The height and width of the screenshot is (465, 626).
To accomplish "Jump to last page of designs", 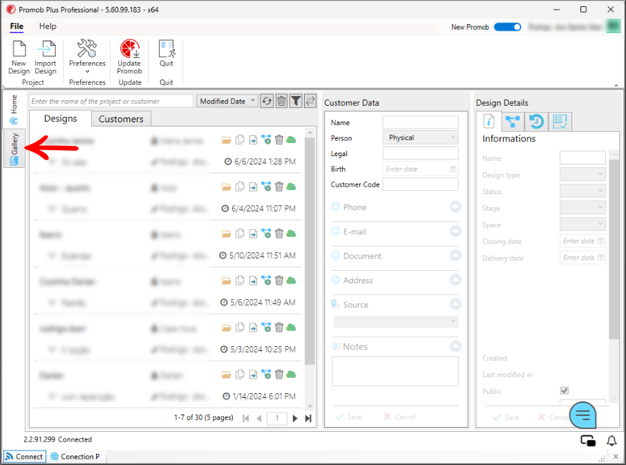I will pyautogui.click(x=308, y=418).
